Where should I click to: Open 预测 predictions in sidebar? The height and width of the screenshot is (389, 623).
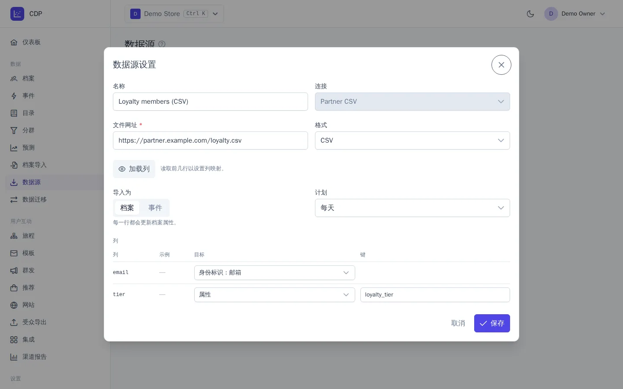(55, 148)
